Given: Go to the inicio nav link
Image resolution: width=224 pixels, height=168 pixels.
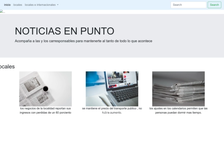Looking at the screenshot, I should [x=7, y=5].
